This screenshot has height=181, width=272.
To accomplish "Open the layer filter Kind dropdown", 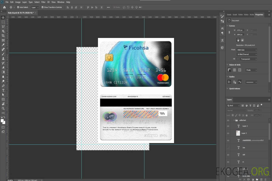I will coord(233,106).
